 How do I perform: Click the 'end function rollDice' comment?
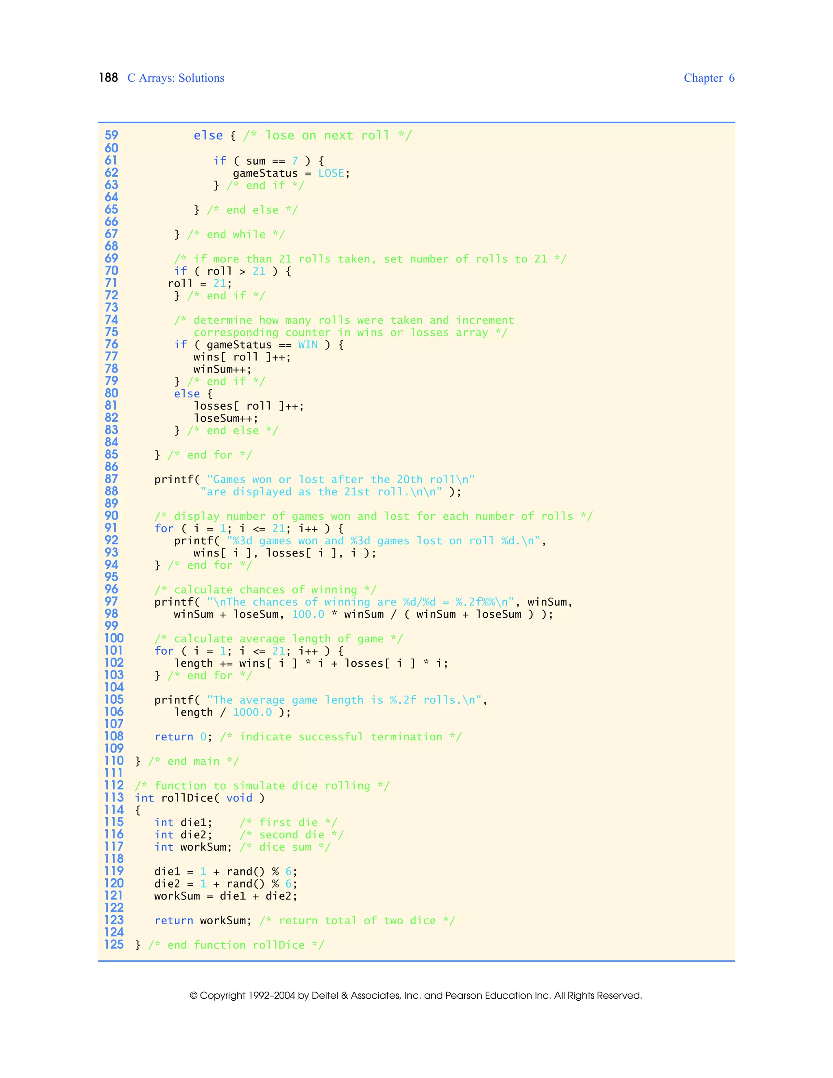point(236,945)
